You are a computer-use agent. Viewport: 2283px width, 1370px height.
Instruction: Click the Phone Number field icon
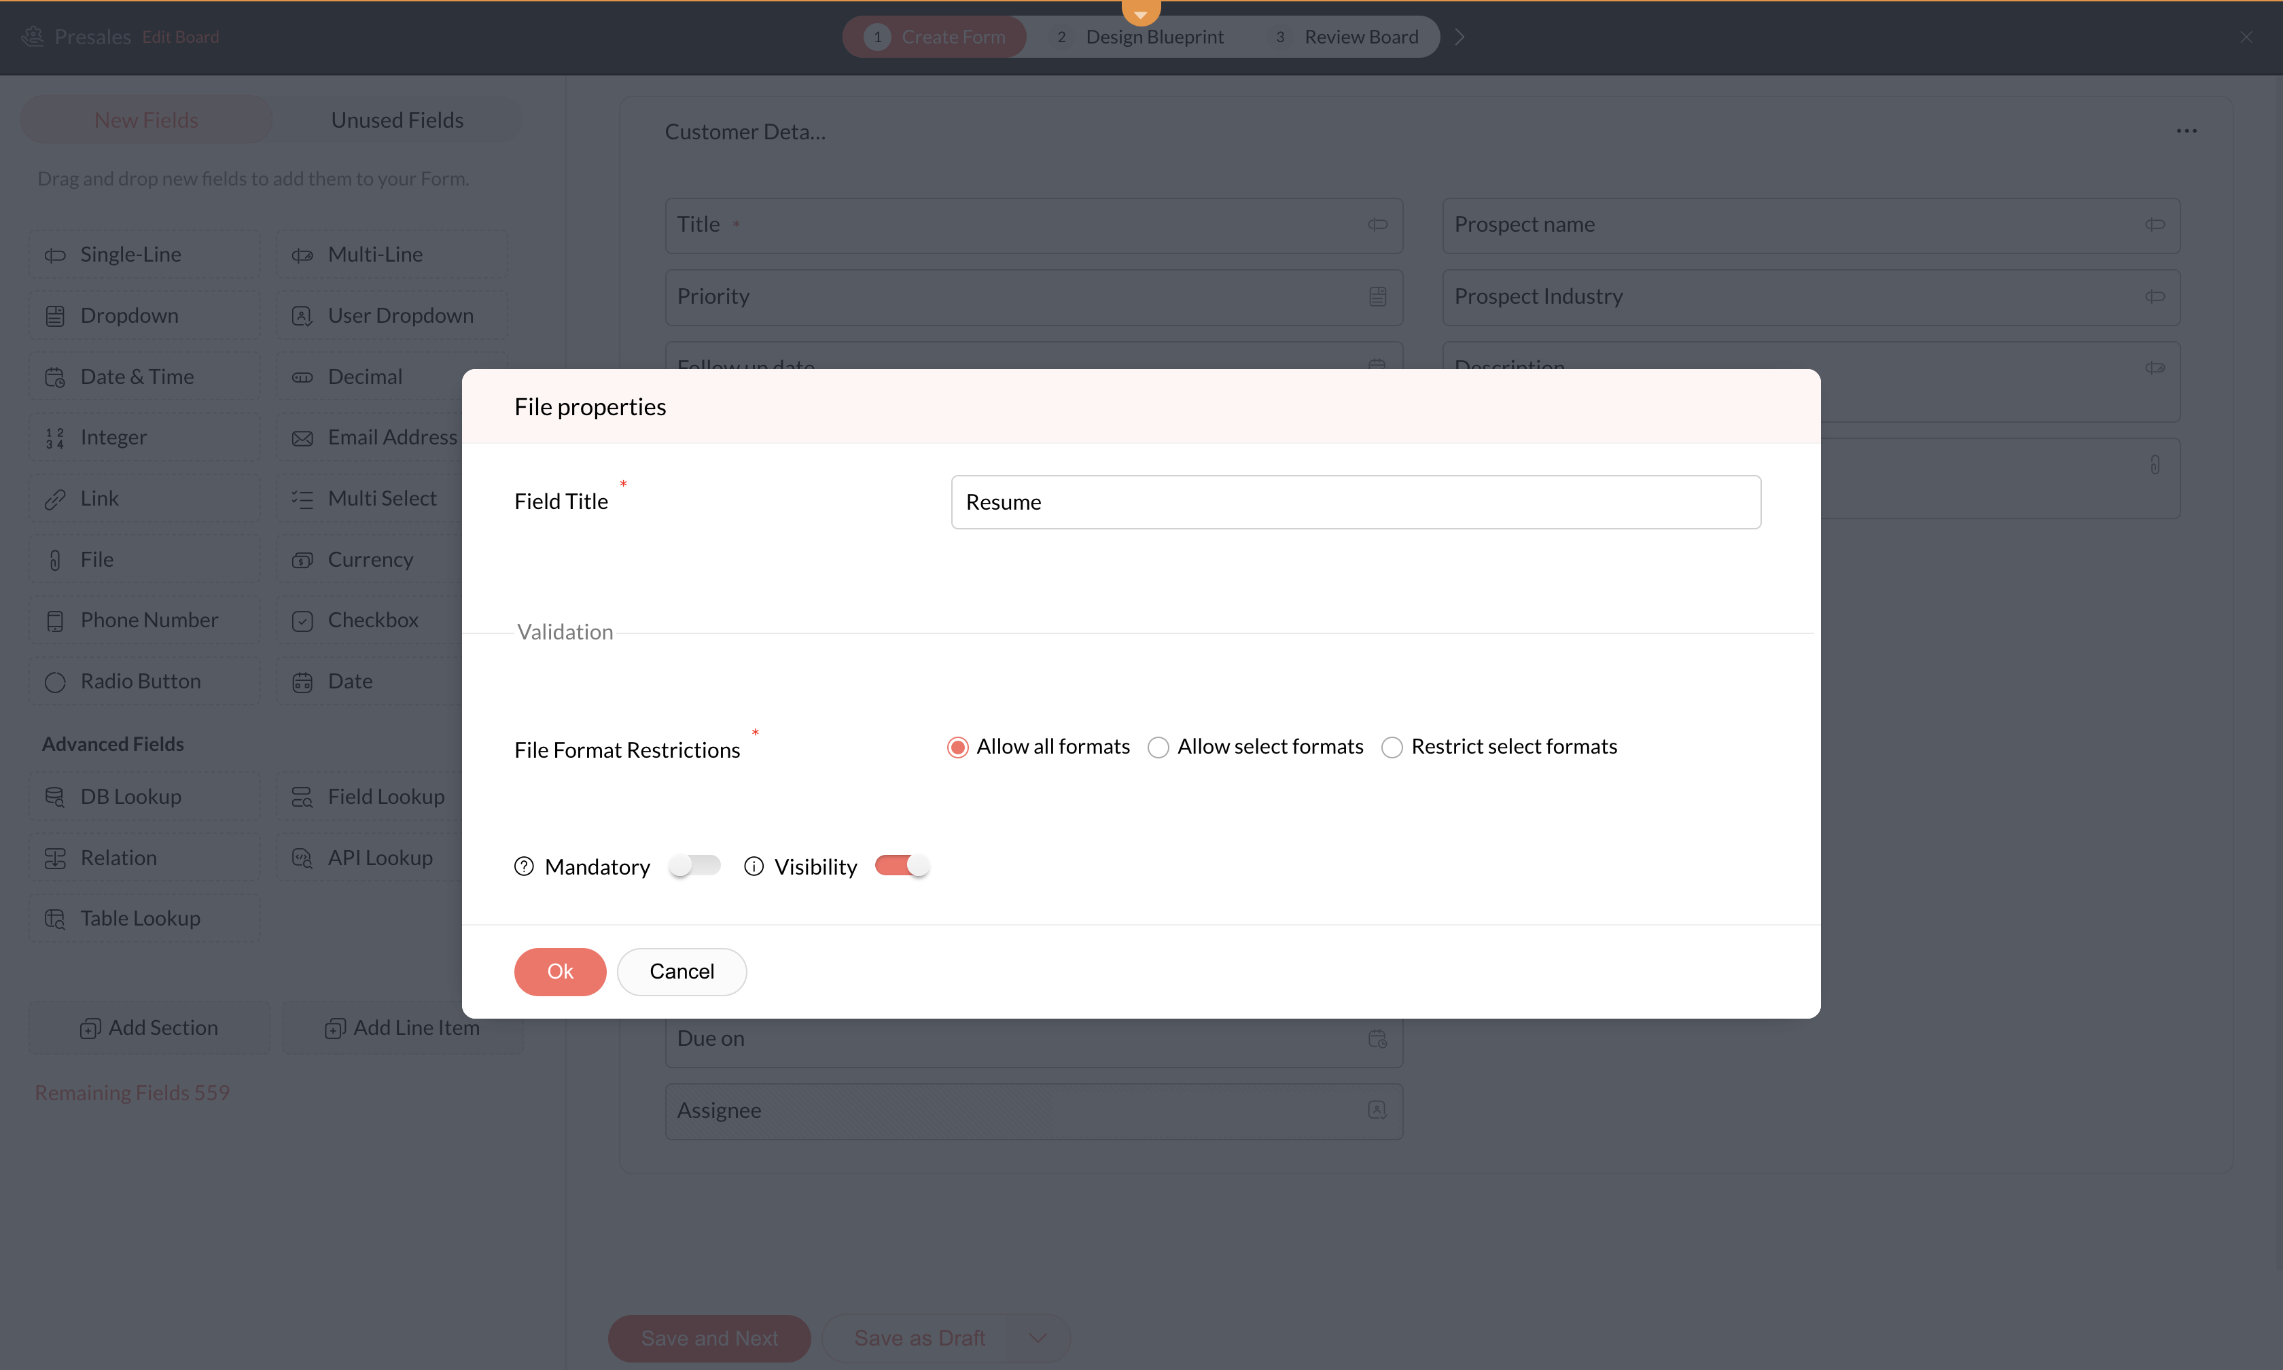[55, 621]
